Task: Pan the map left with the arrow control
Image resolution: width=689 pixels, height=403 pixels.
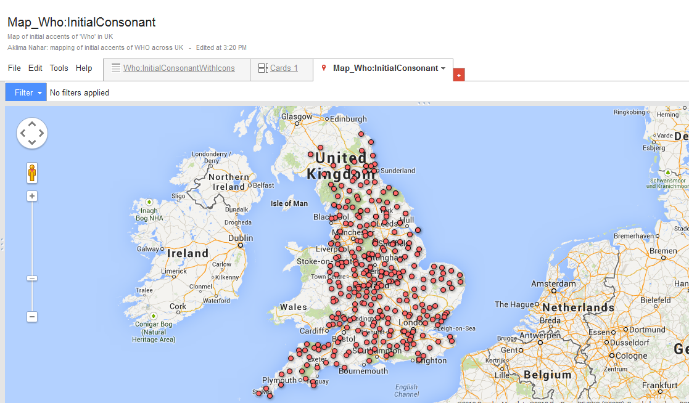Action: [x=23, y=133]
